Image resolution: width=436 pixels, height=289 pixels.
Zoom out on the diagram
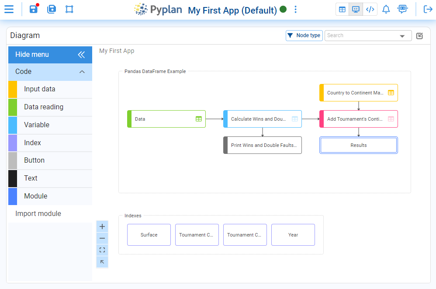[x=102, y=238]
